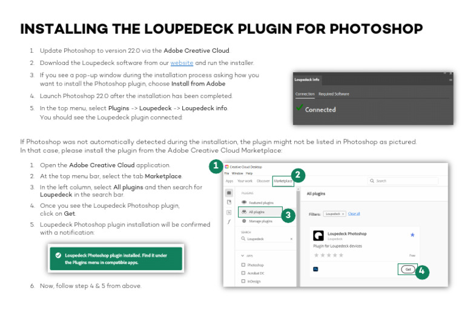
Task: Open the Window menu in Creative Cloud
Action: point(237,173)
